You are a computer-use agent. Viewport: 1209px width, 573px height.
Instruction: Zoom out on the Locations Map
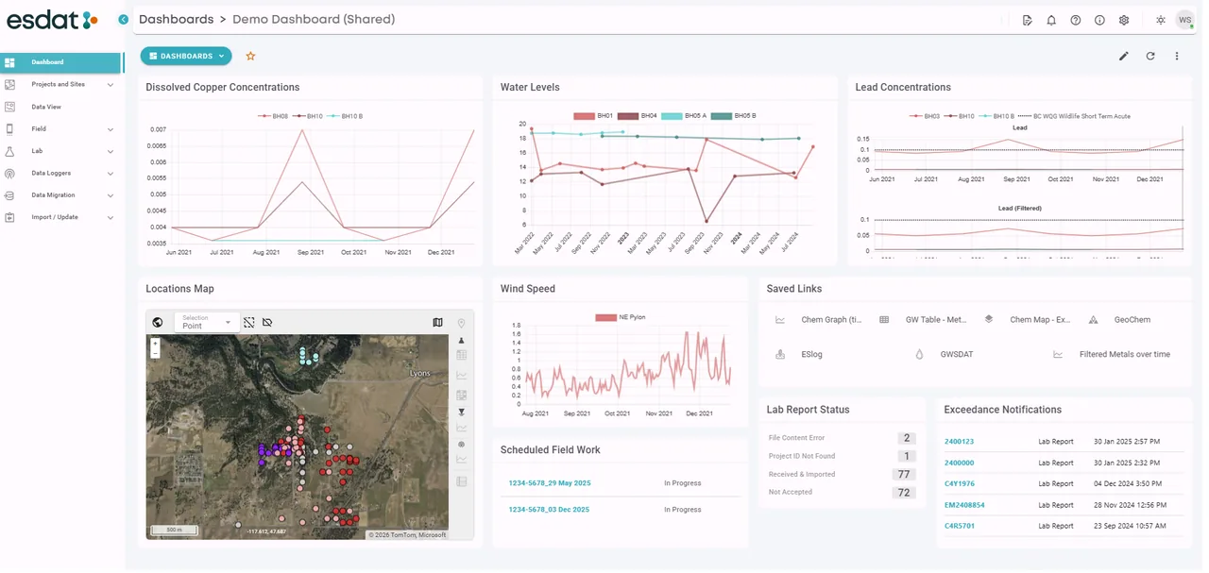tap(155, 353)
